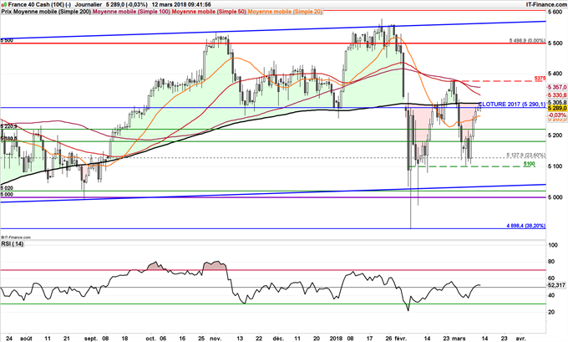Select Moyenne mobile (Simple 50) legend entry
The image size is (568, 342).
pos(209,12)
